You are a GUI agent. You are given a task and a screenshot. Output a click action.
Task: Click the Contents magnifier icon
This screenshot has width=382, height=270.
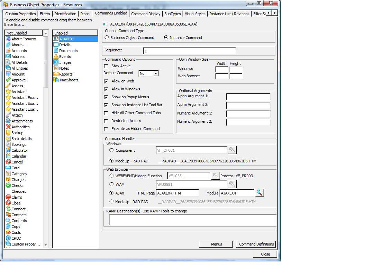pyautogui.click(x=8, y=220)
